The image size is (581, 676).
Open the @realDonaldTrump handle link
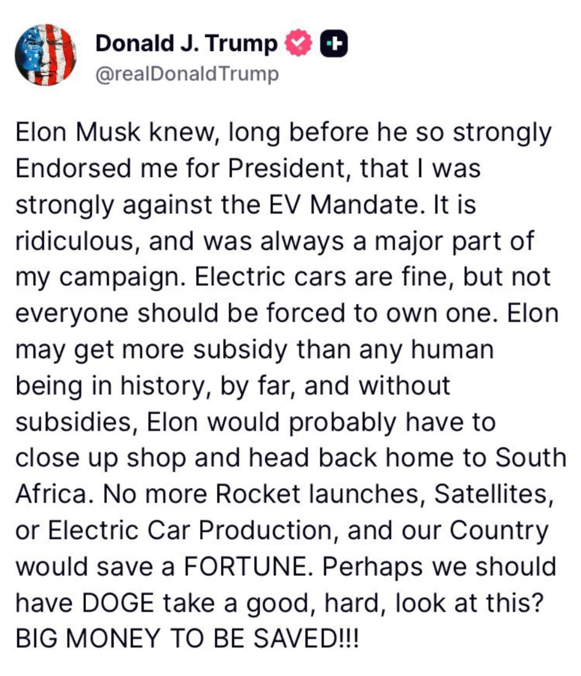tap(187, 74)
